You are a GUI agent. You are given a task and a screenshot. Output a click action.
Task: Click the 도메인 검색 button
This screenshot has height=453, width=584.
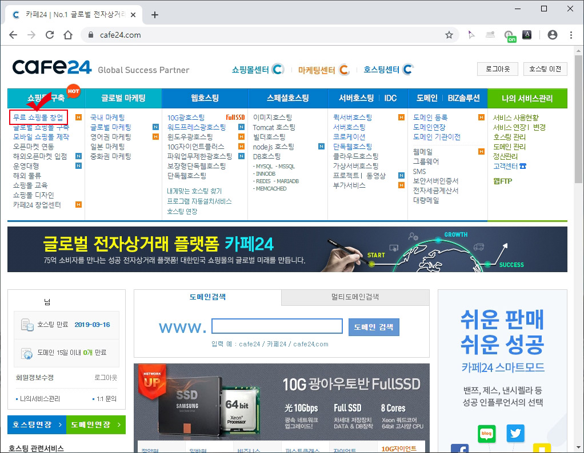tap(374, 327)
